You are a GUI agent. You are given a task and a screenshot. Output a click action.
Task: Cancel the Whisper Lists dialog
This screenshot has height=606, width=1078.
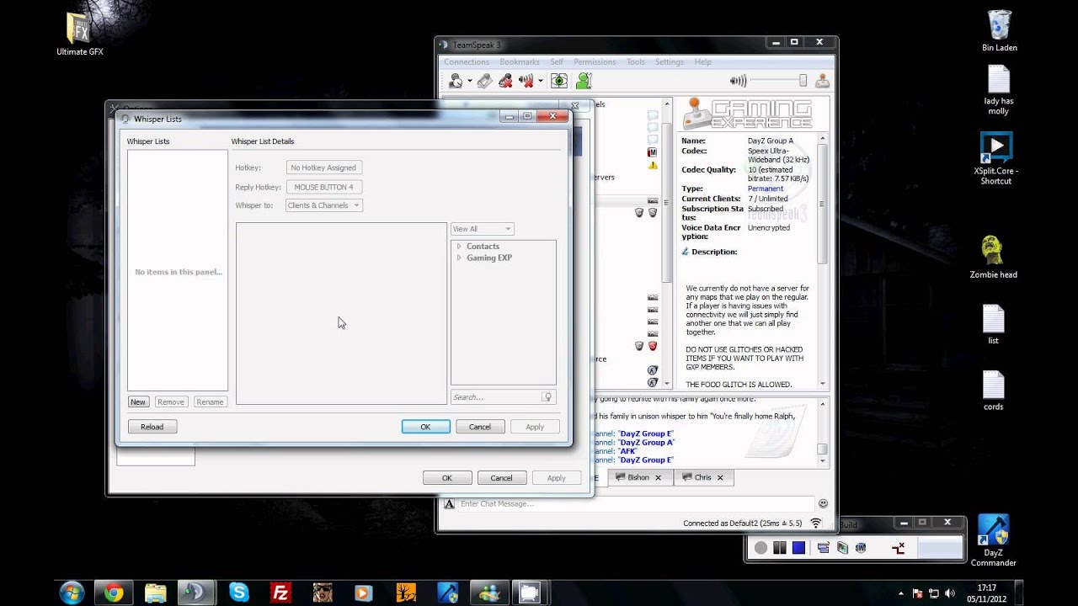pos(480,427)
